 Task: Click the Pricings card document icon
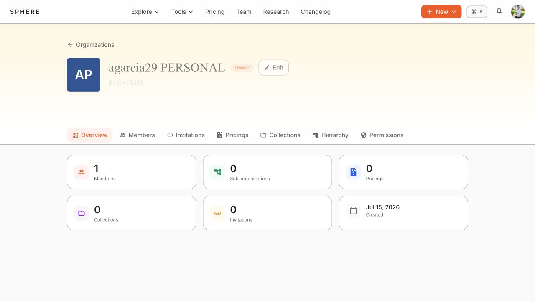(x=353, y=172)
